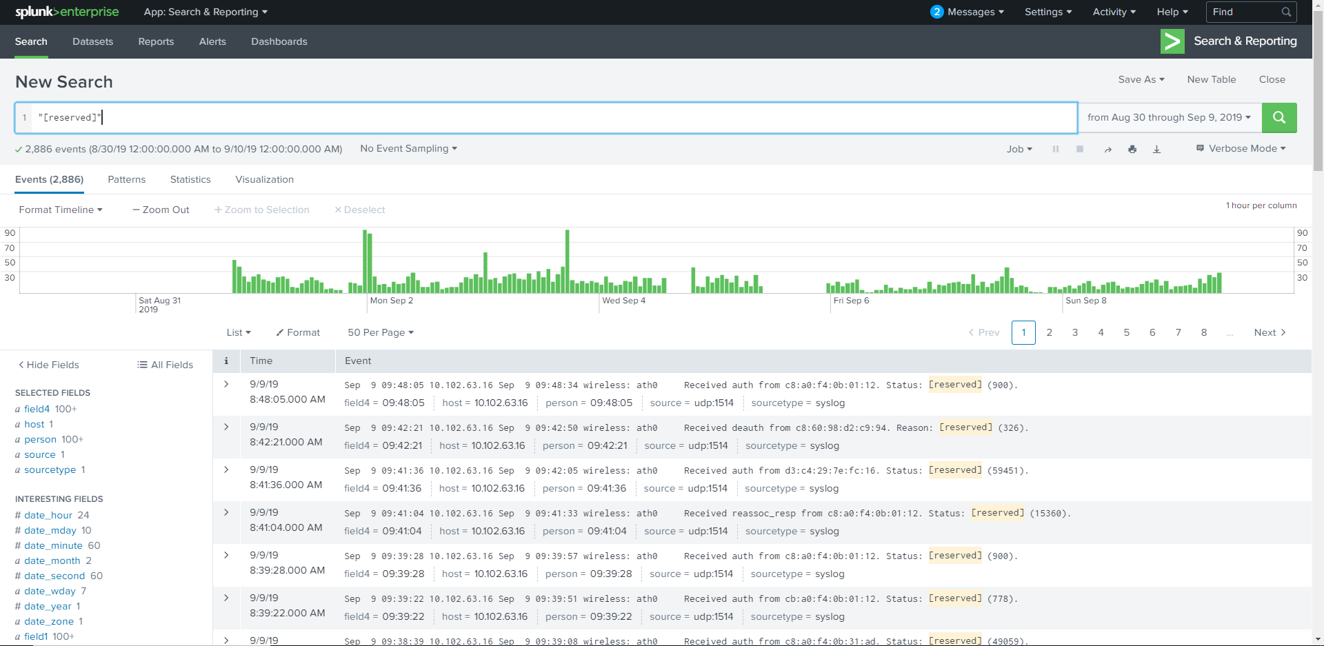Run search with green magnifier button
This screenshot has width=1324, height=646.
point(1278,118)
